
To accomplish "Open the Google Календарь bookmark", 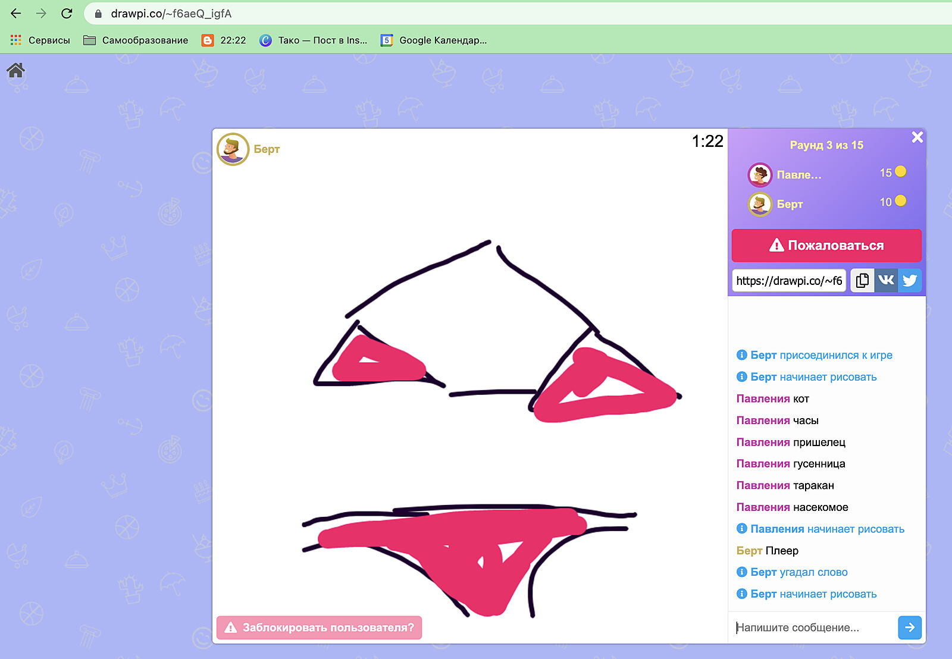I will (x=434, y=40).
